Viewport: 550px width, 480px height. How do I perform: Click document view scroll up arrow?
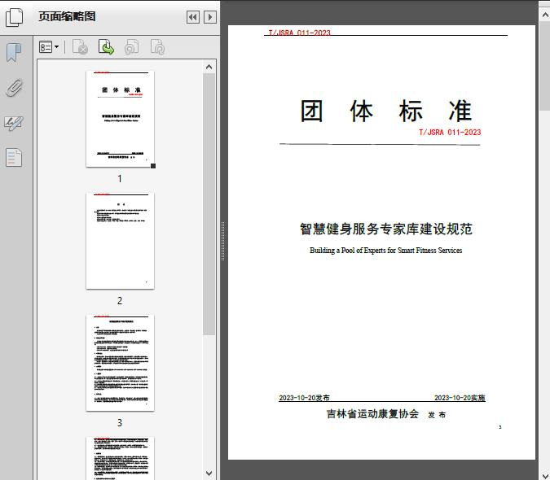click(545, 15)
